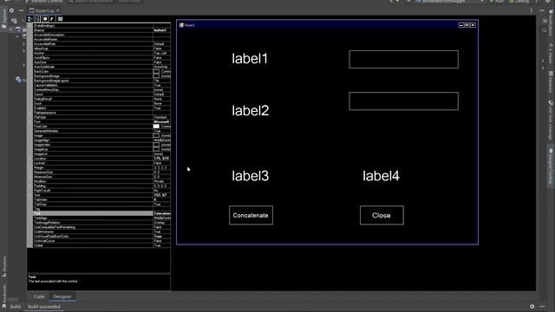The image size is (555, 312).
Task: Select the Enabled property row
Action: point(101,107)
